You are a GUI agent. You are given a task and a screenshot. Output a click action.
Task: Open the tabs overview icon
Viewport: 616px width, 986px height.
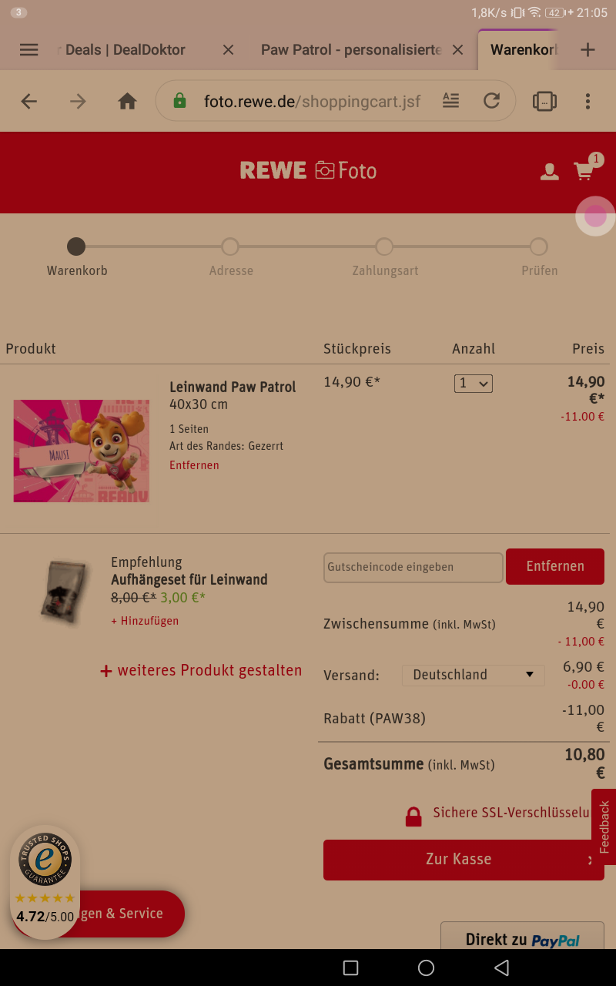pyautogui.click(x=544, y=101)
